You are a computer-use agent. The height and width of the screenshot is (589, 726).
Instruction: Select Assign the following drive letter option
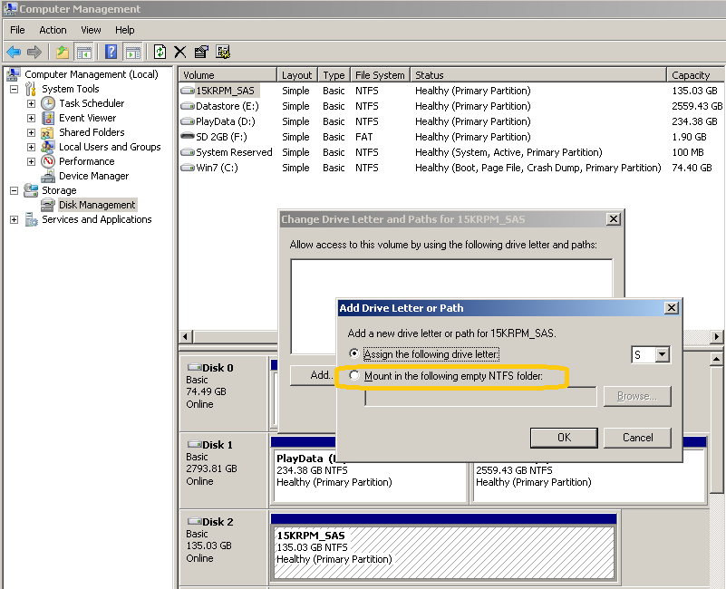[354, 353]
